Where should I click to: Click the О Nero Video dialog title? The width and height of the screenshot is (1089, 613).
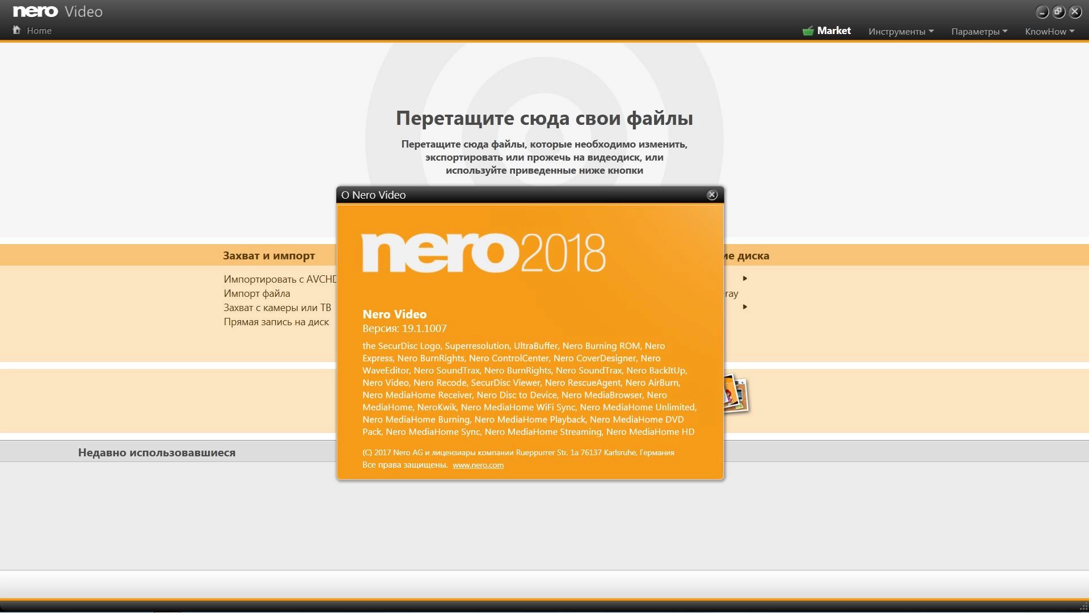click(373, 195)
